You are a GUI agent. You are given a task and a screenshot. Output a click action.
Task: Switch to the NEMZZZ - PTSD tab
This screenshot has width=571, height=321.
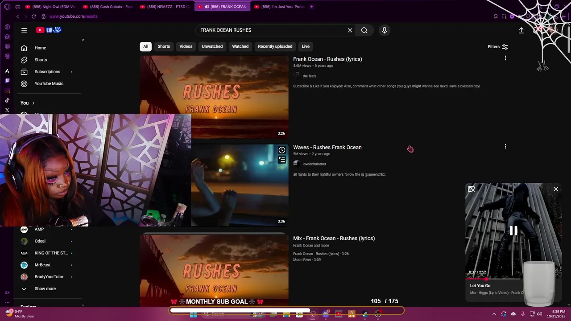click(x=166, y=7)
